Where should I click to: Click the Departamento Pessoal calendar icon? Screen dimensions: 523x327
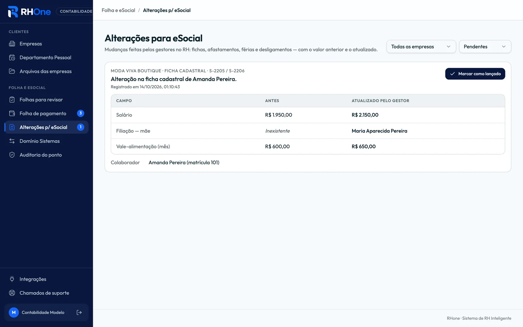pyautogui.click(x=12, y=58)
